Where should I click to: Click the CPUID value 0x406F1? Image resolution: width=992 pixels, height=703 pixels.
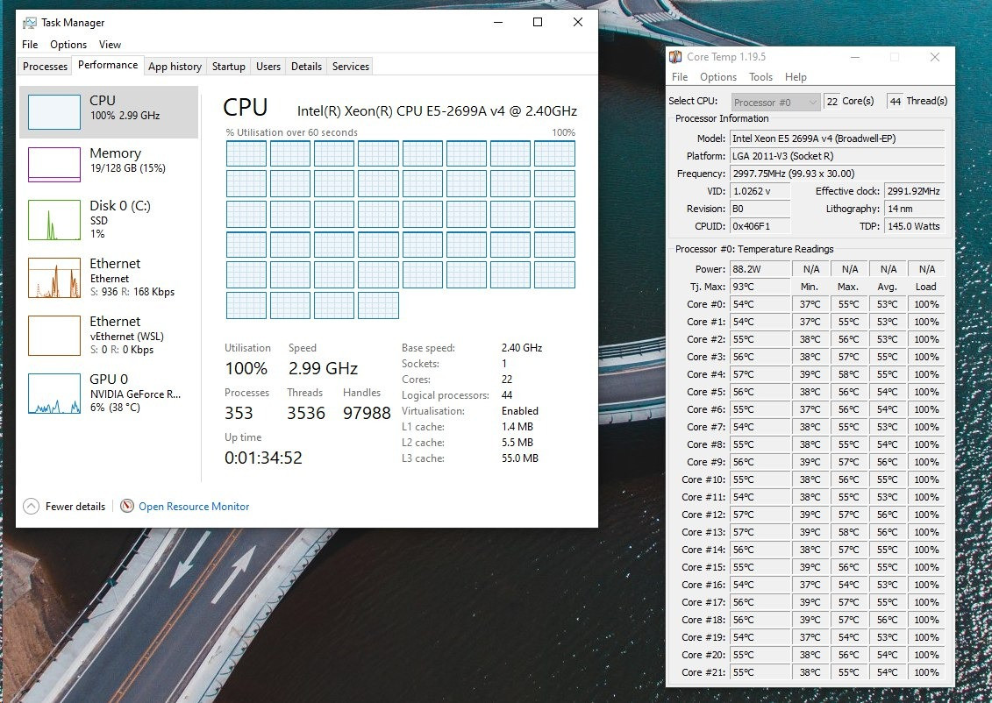[760, 226]
